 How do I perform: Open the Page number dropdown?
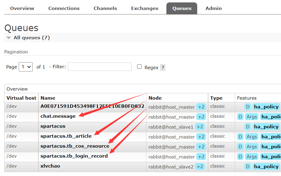pos(26,67)
